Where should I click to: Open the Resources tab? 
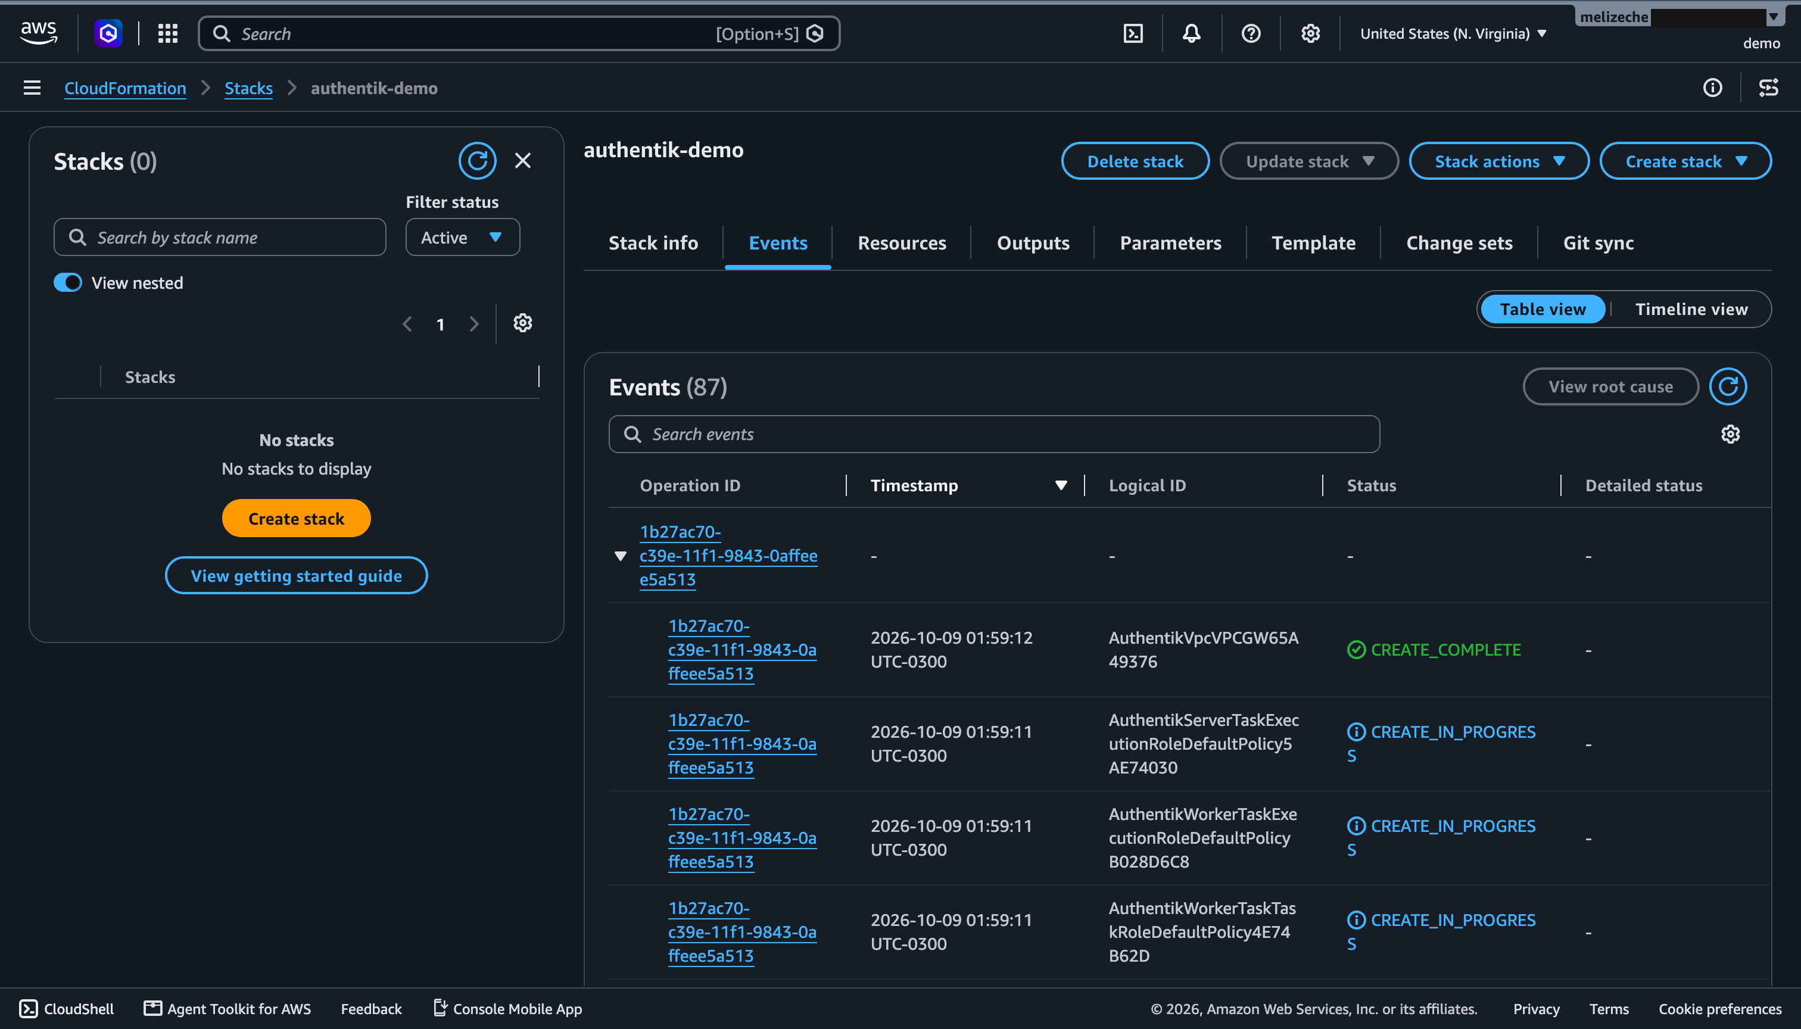coord(901,243)
